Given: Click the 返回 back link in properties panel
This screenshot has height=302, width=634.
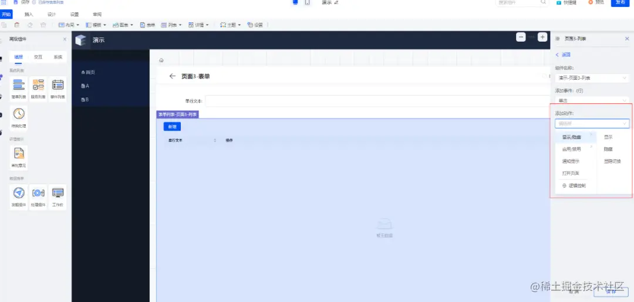Looking at the screenshot, I should tap(563, 55).
